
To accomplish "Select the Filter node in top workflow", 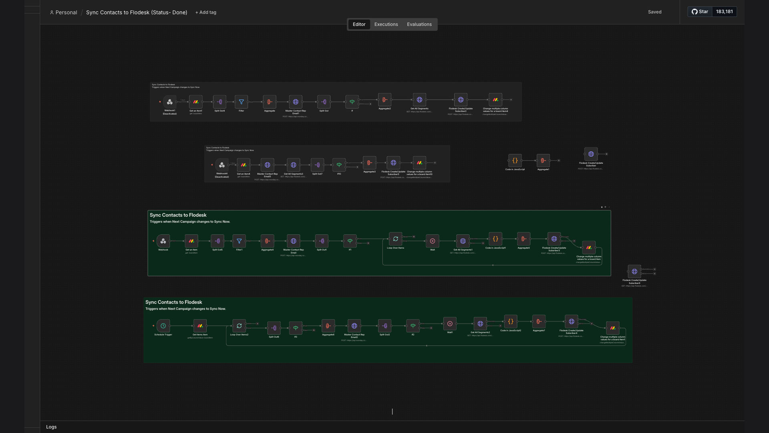I will (x=242, y=102).
